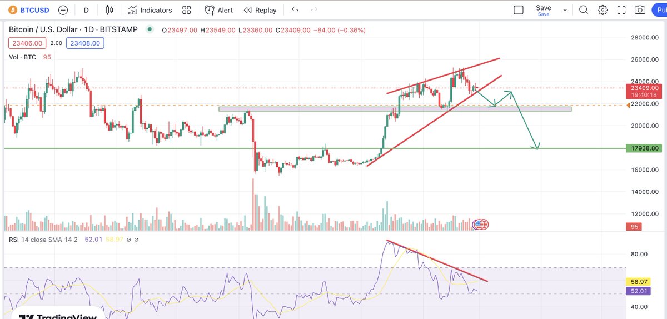
Task: Click the blue buy price 23408.00 button
Action: coord(84,43)
